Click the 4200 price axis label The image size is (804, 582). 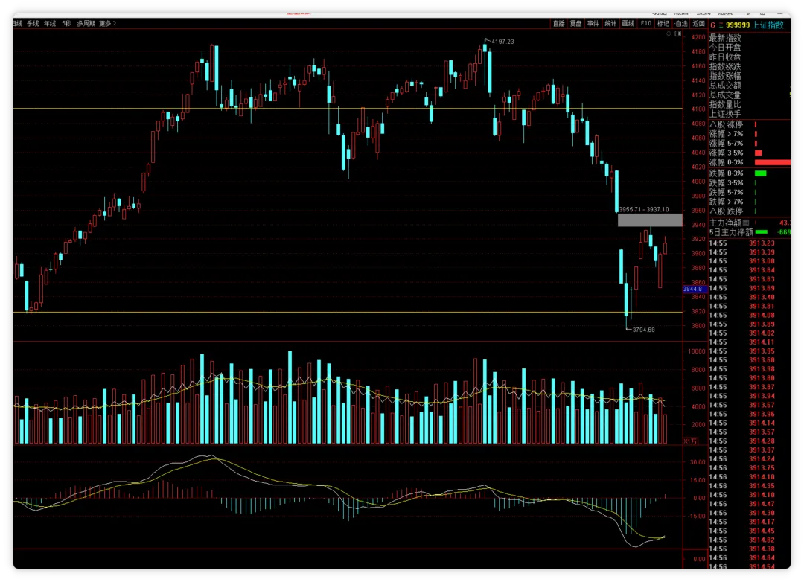(x=698, y=37)
